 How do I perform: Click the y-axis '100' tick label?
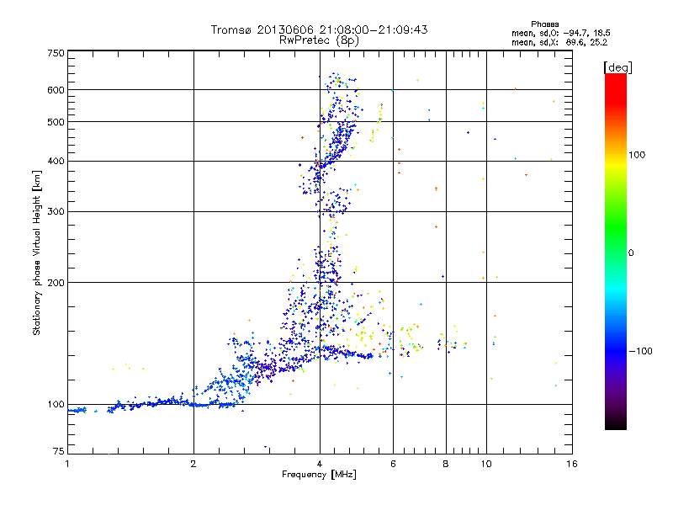[x=56, y=405]
